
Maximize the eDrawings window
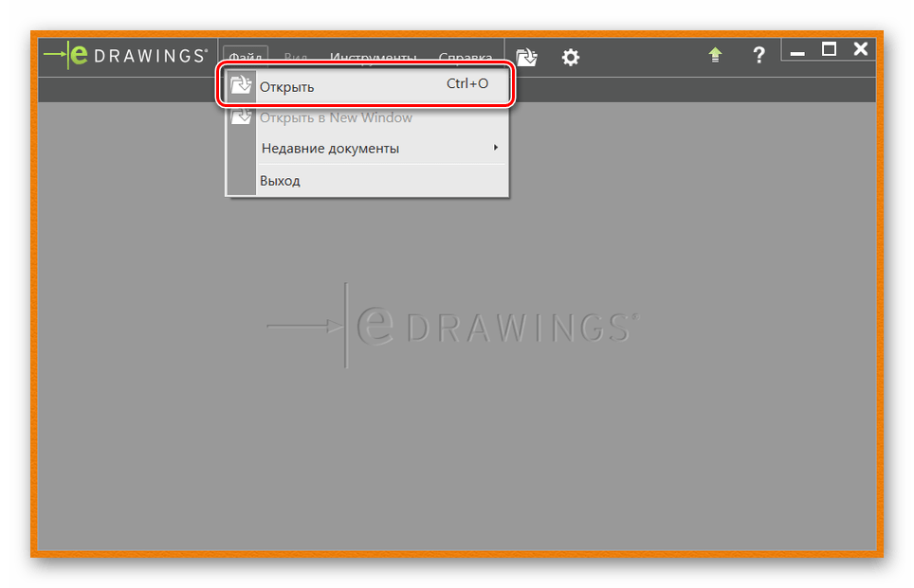(x=829, y=50)
